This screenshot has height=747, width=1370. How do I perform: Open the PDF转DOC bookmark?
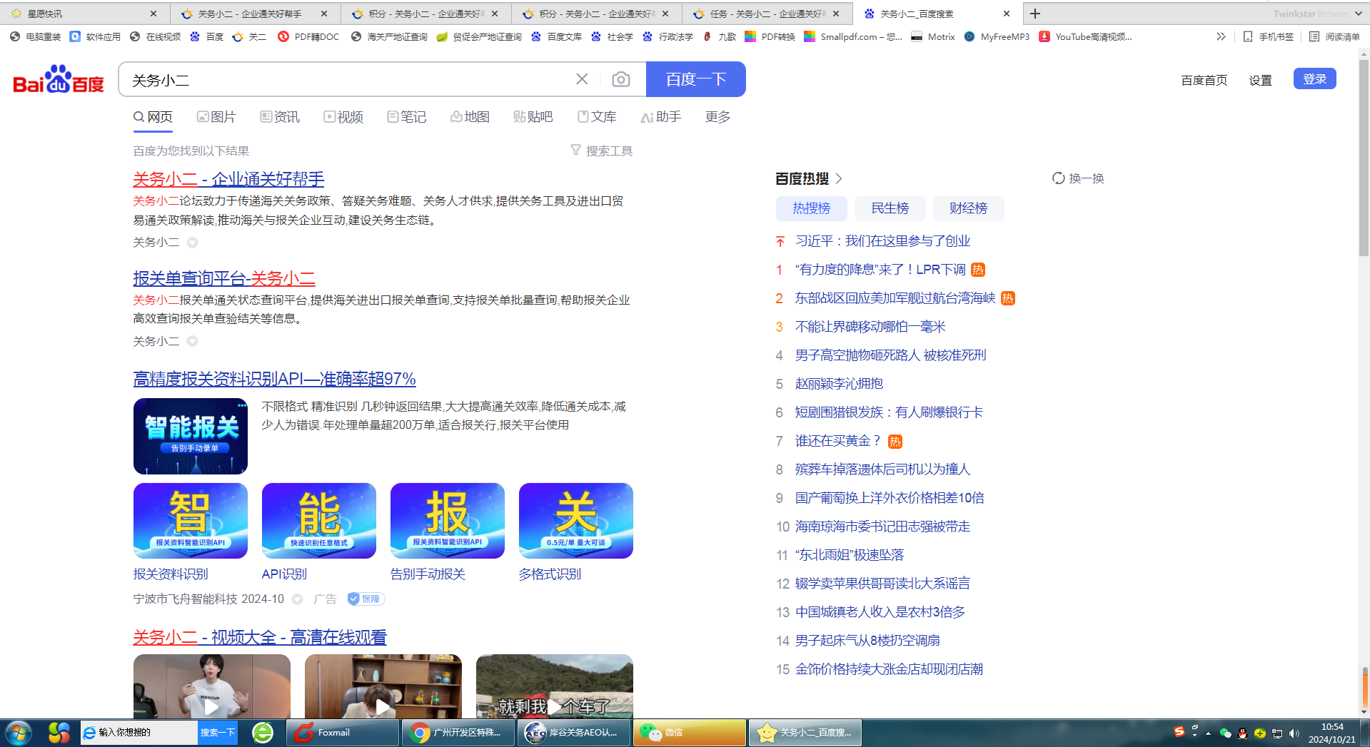tap(308, 36)
